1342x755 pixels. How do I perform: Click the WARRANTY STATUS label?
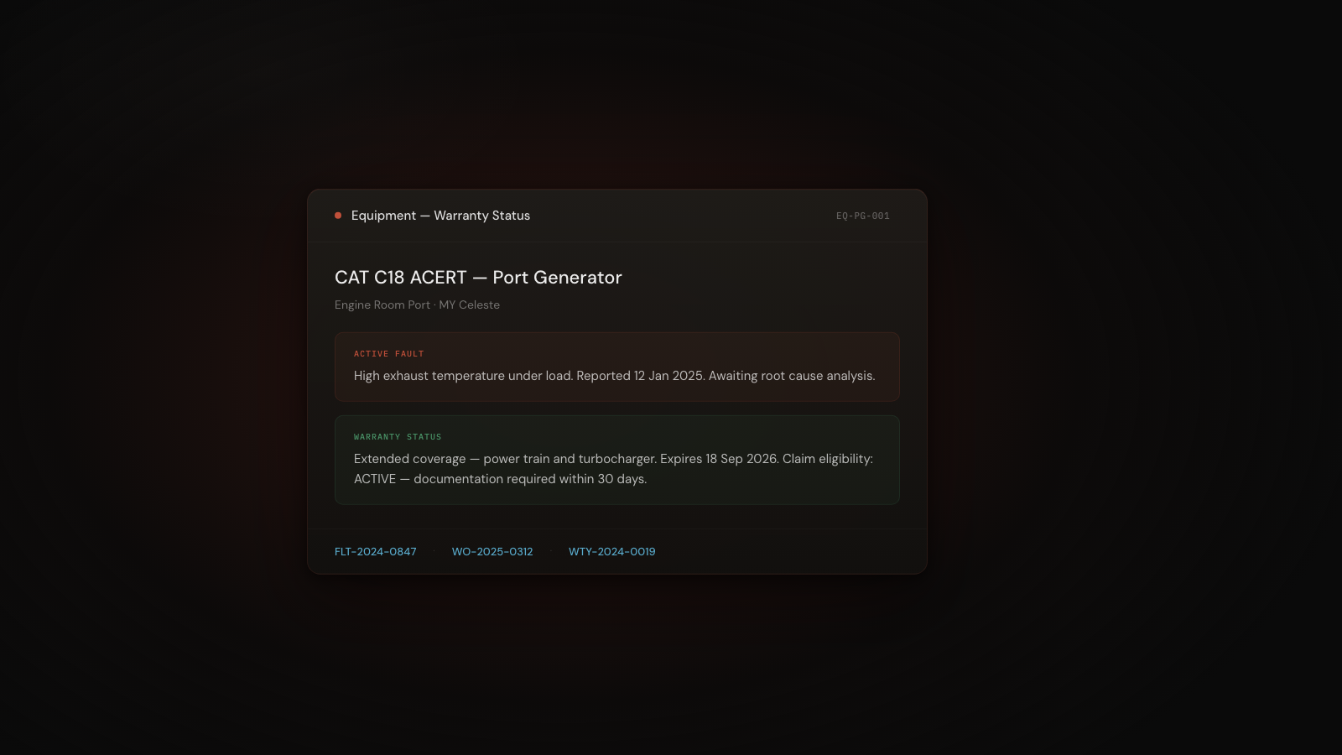coord(398,437)
